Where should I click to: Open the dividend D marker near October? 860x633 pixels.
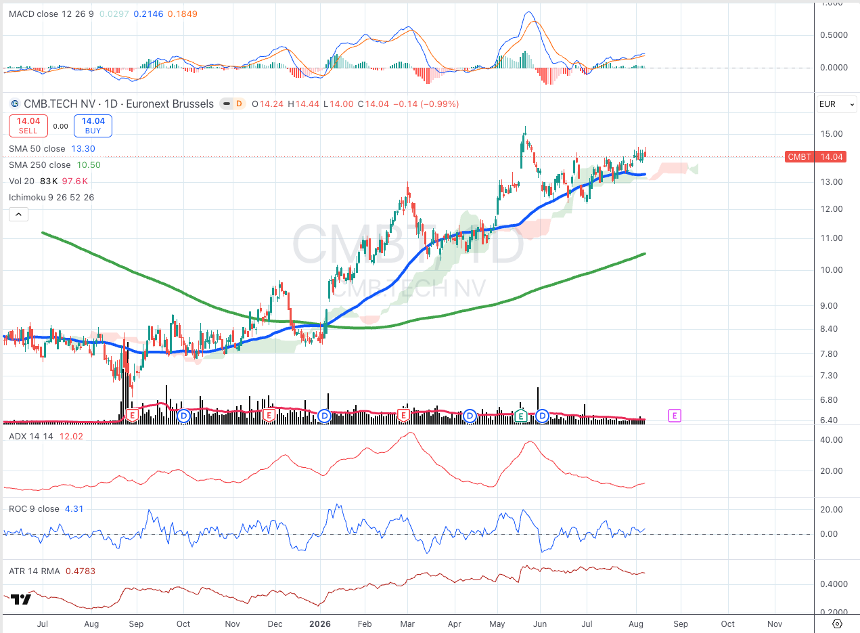[x=183, y=416]
